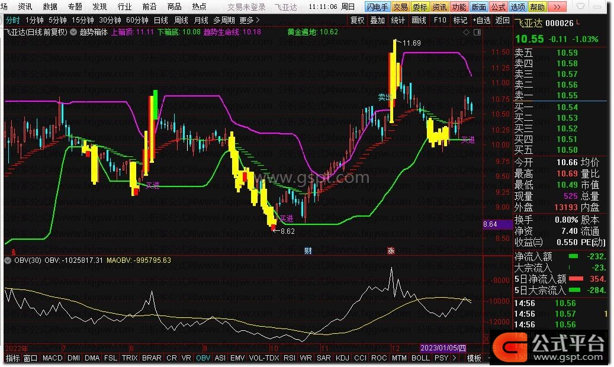Select the MACD indicator tab
This screenshot has width=614, height=367.
[x=53, y=358]
